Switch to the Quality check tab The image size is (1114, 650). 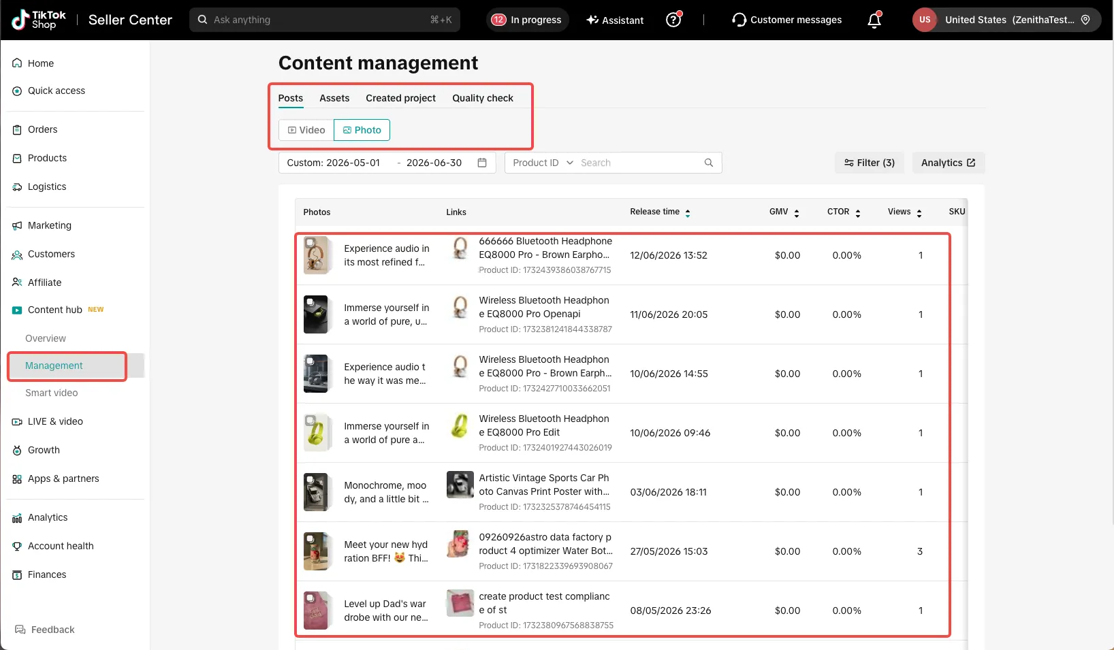point(483,98)
